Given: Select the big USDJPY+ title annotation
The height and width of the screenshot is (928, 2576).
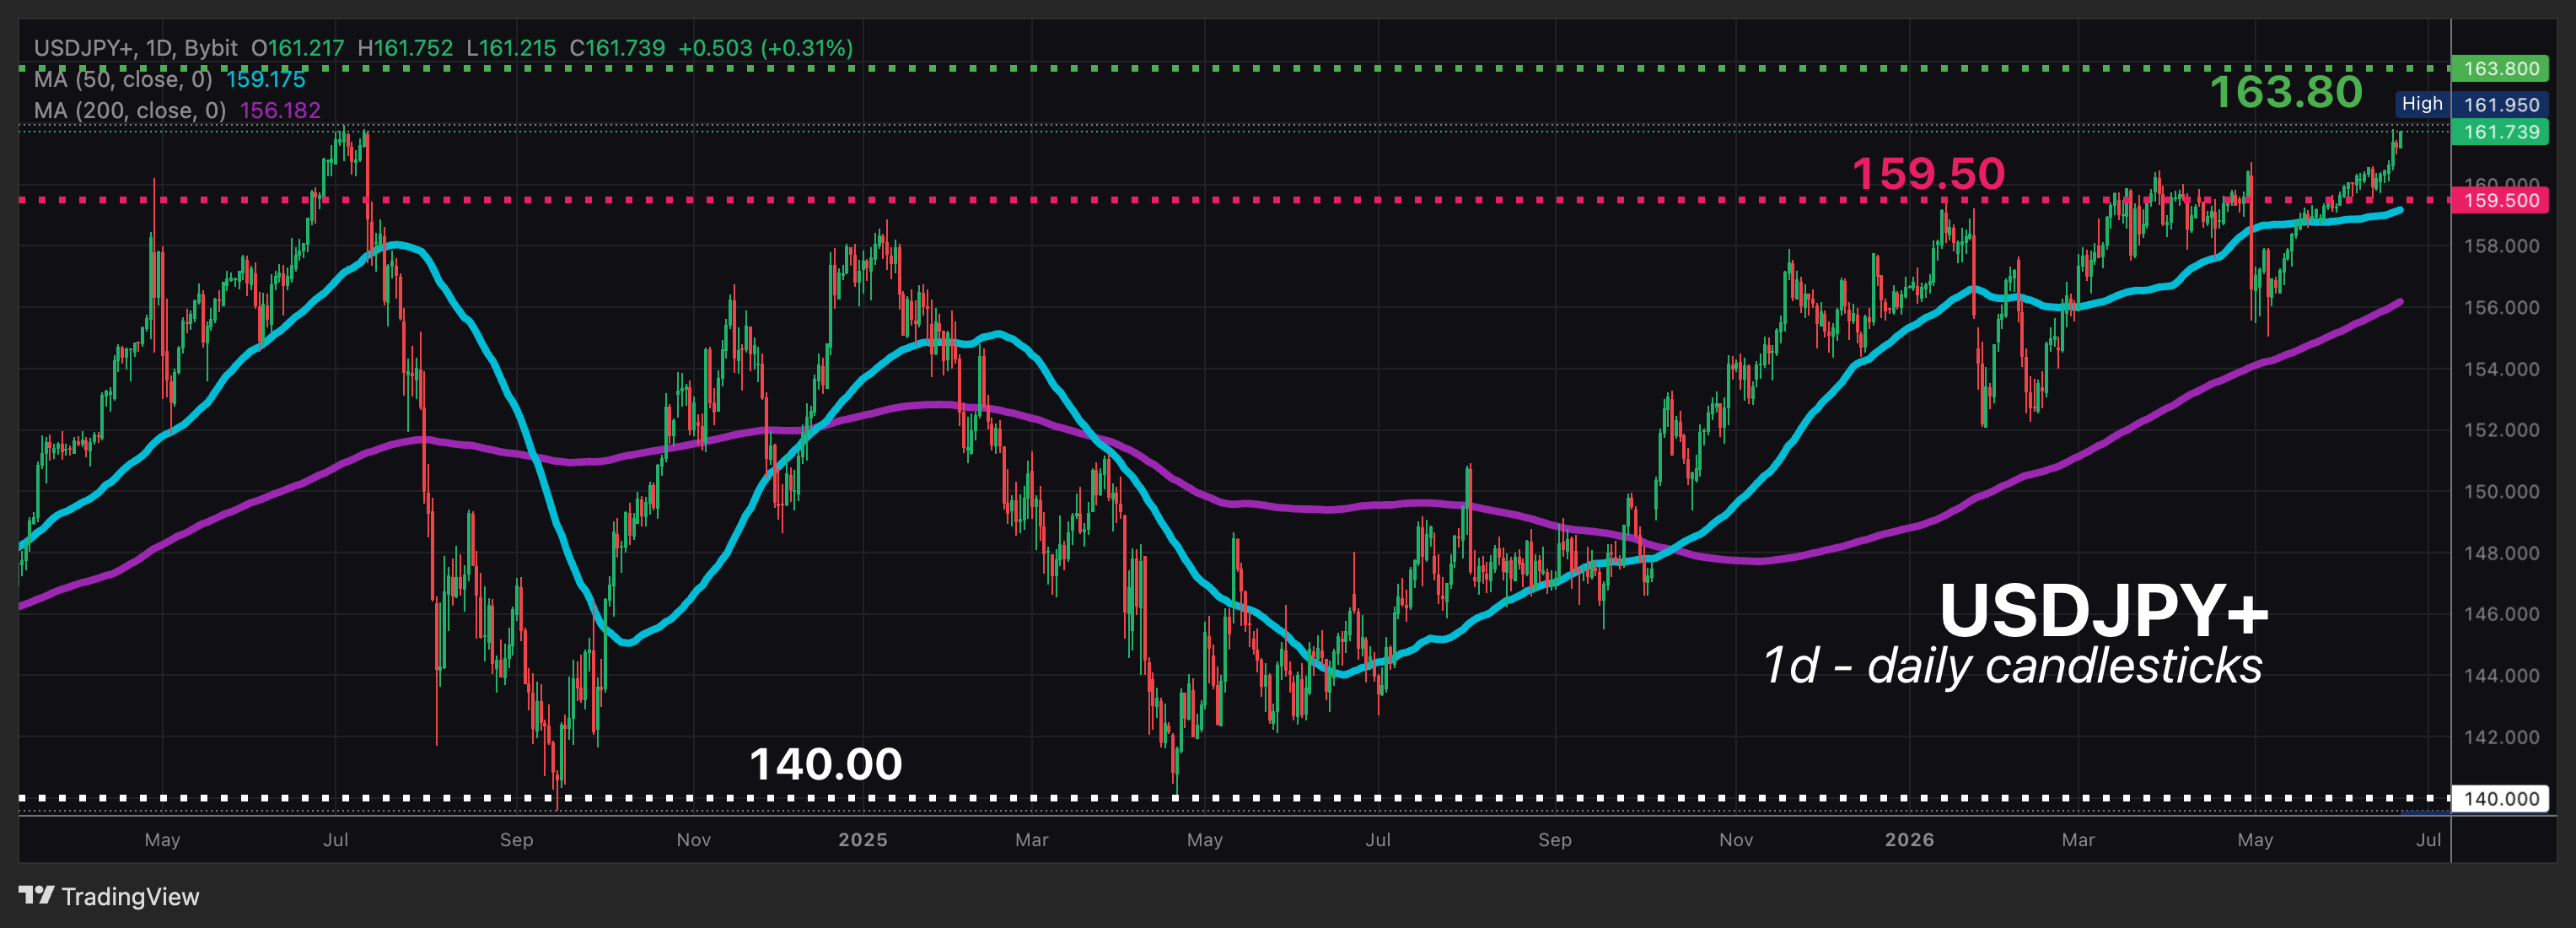Looking at the screenshot, I should coord(2104,609).
